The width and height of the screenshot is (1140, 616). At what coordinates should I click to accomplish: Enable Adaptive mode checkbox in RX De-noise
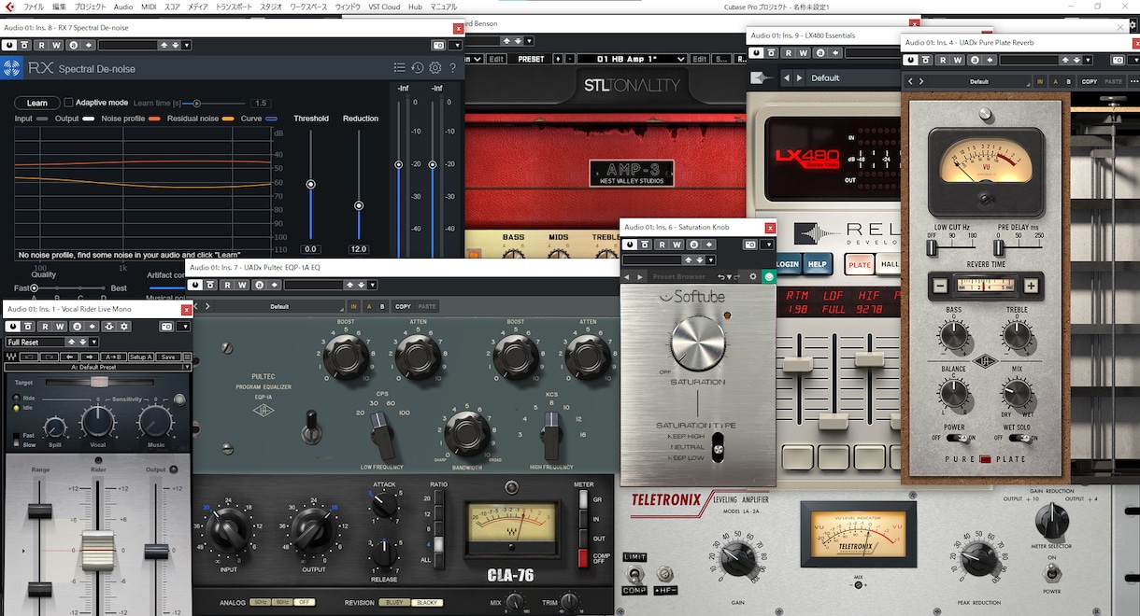[x=69, y=103]
